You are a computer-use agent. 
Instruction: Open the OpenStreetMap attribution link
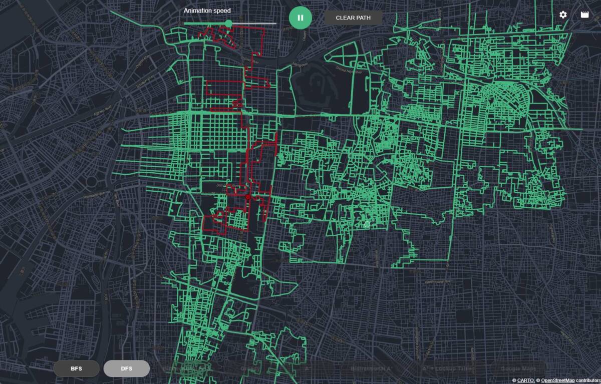click(x=558, y=380)
